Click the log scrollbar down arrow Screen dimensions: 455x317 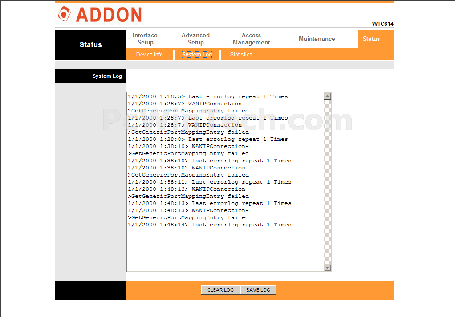pyautogui.click(x=328, y=268)
